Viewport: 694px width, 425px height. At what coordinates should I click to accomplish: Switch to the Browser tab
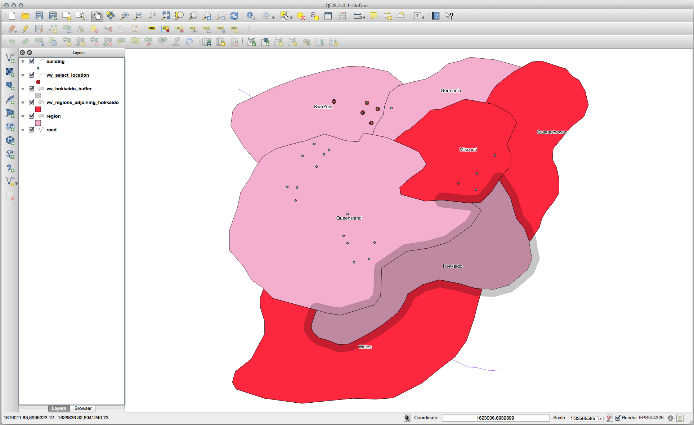[x=83, y=408]
